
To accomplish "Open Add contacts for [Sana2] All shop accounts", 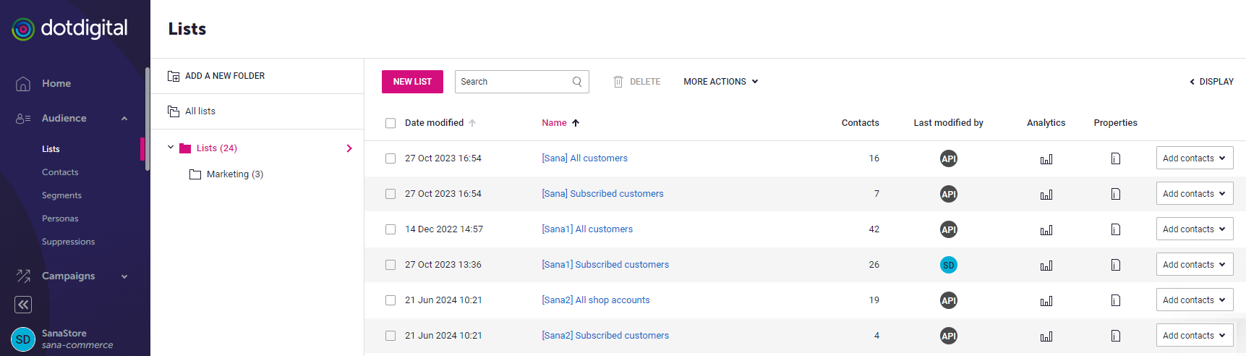I will (x=1195, y=300).
